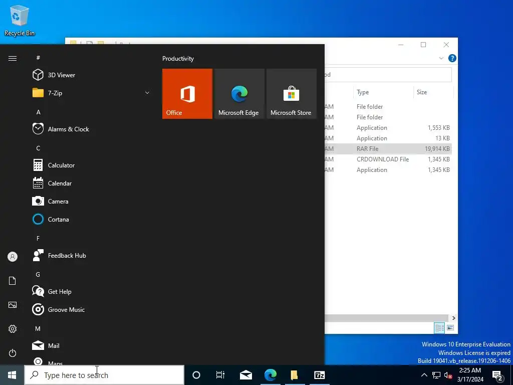Click the Microsoft Edge tile
This screenshot has width=513, height=385.
[239, 94]
